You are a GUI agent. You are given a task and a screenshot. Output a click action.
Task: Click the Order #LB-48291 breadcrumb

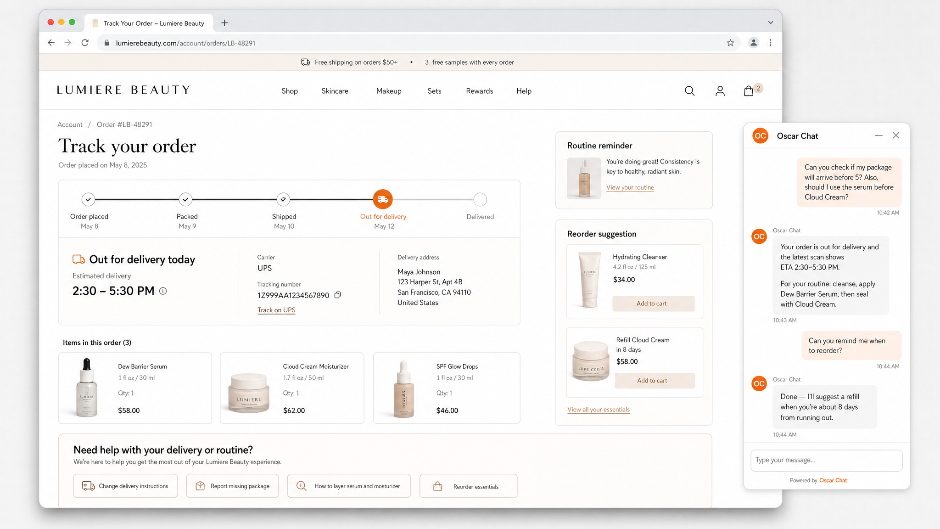coord(124,124)
